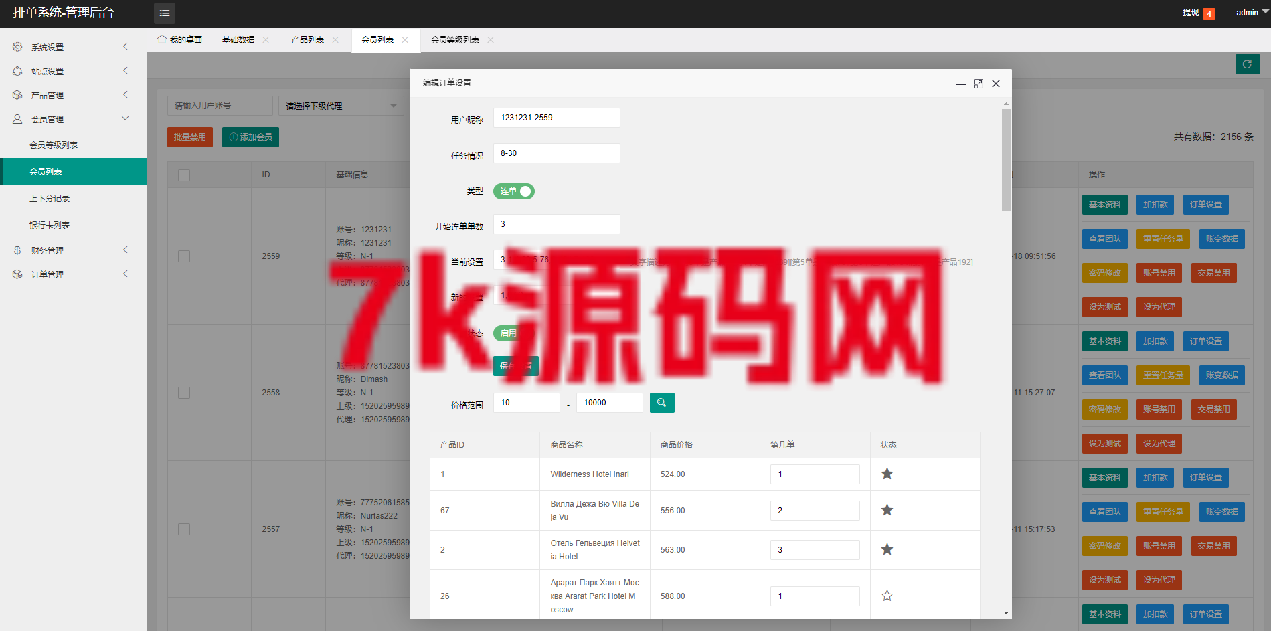Expand the 系统设置 menu chevron
The image size is (1271, 631).
click(x=125, y=46)
